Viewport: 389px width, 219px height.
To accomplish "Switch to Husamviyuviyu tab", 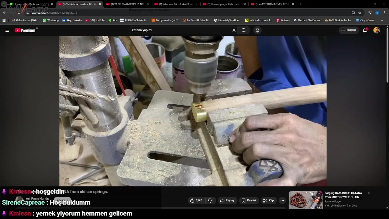I will 224,4.
